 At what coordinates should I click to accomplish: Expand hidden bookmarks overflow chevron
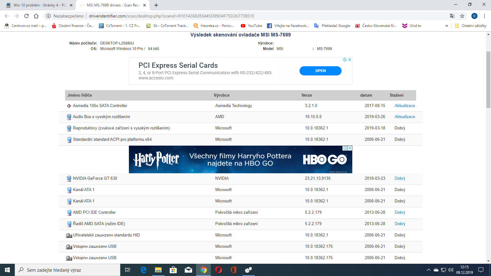pos(447,26)
